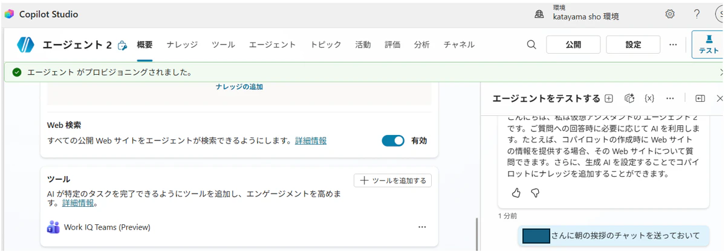Open the ツール tab
This screenshot has height=252, width=725.
tap(223, 45)
